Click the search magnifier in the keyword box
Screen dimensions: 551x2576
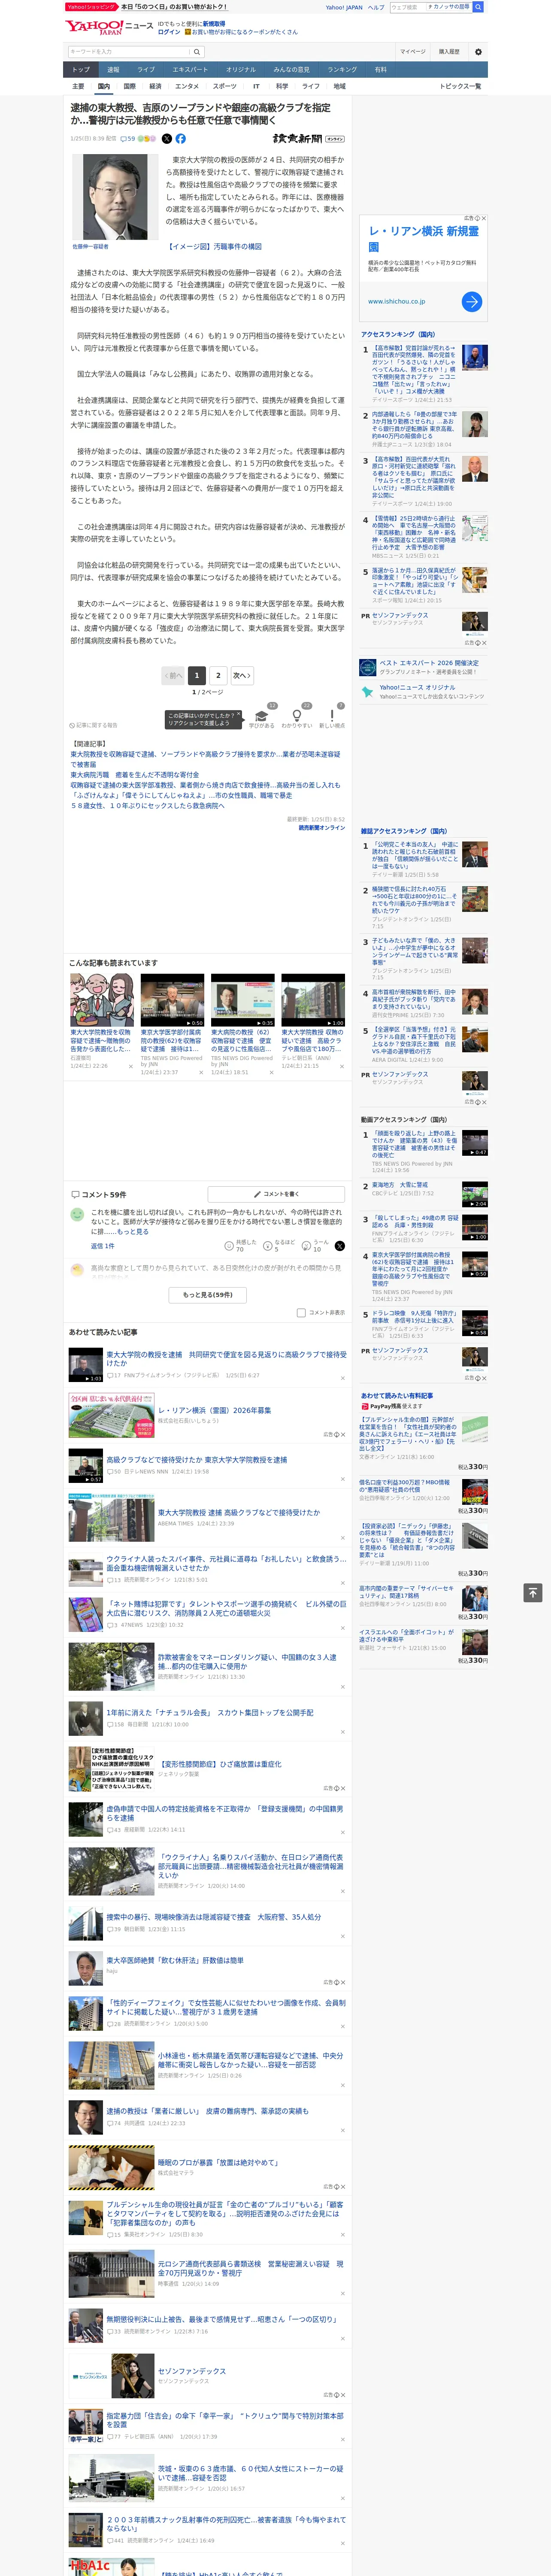point(197,52)
